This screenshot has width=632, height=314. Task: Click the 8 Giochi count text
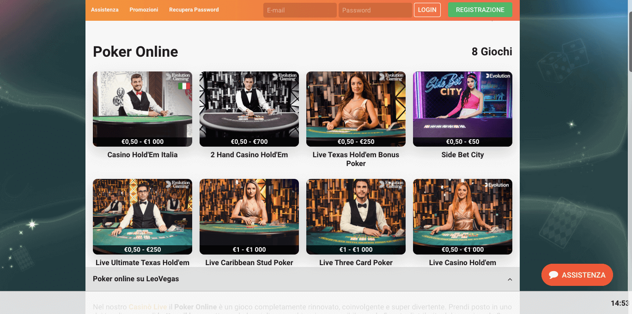point(492,52)
